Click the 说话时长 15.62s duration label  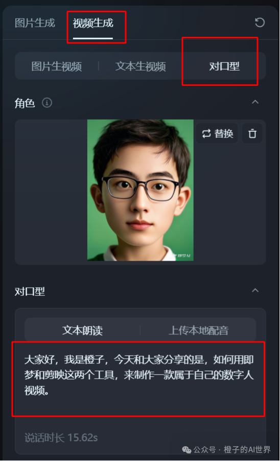point(61,437)
